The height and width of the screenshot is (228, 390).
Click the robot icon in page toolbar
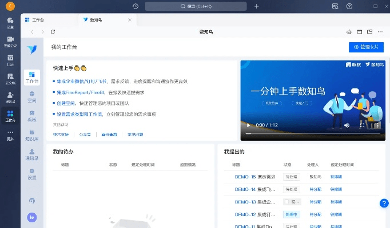click(349, 32)
